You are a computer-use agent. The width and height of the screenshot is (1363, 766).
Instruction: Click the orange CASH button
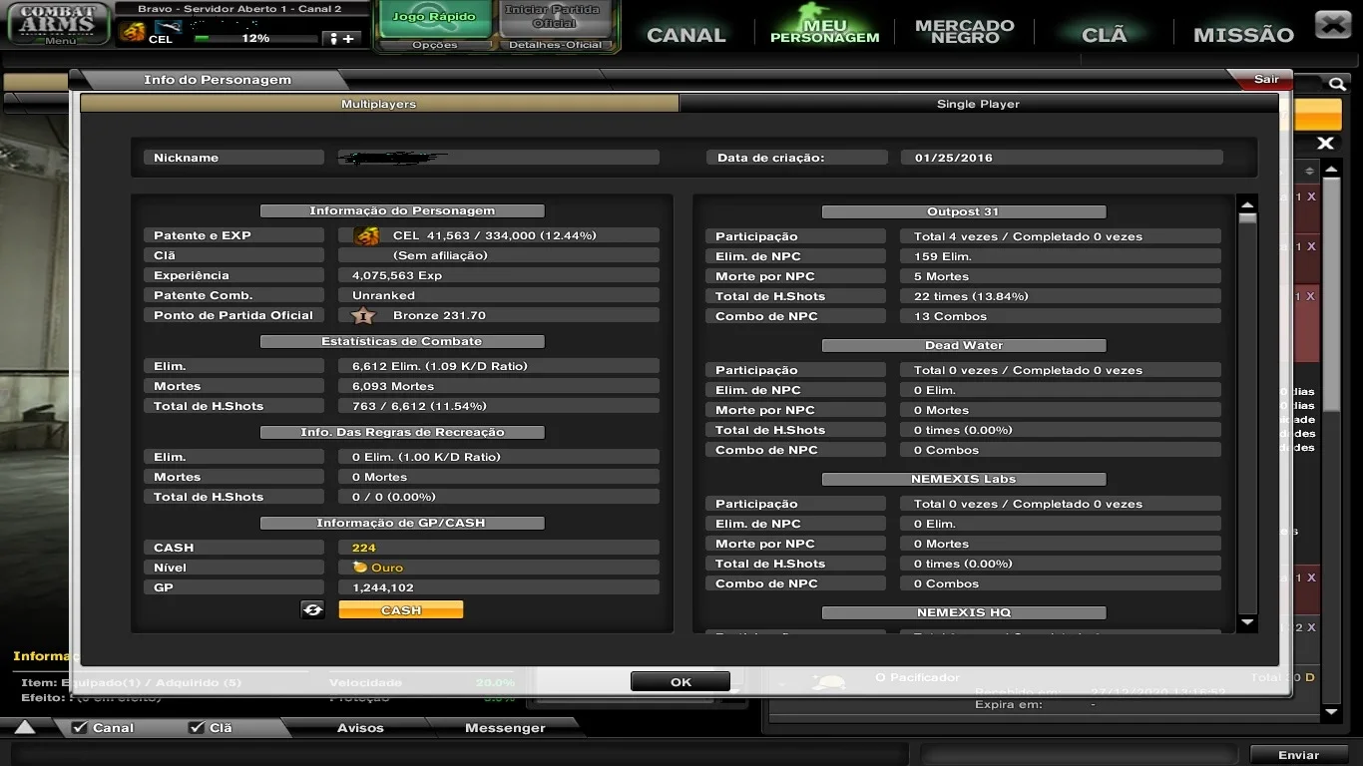click(x=401, y=609)
